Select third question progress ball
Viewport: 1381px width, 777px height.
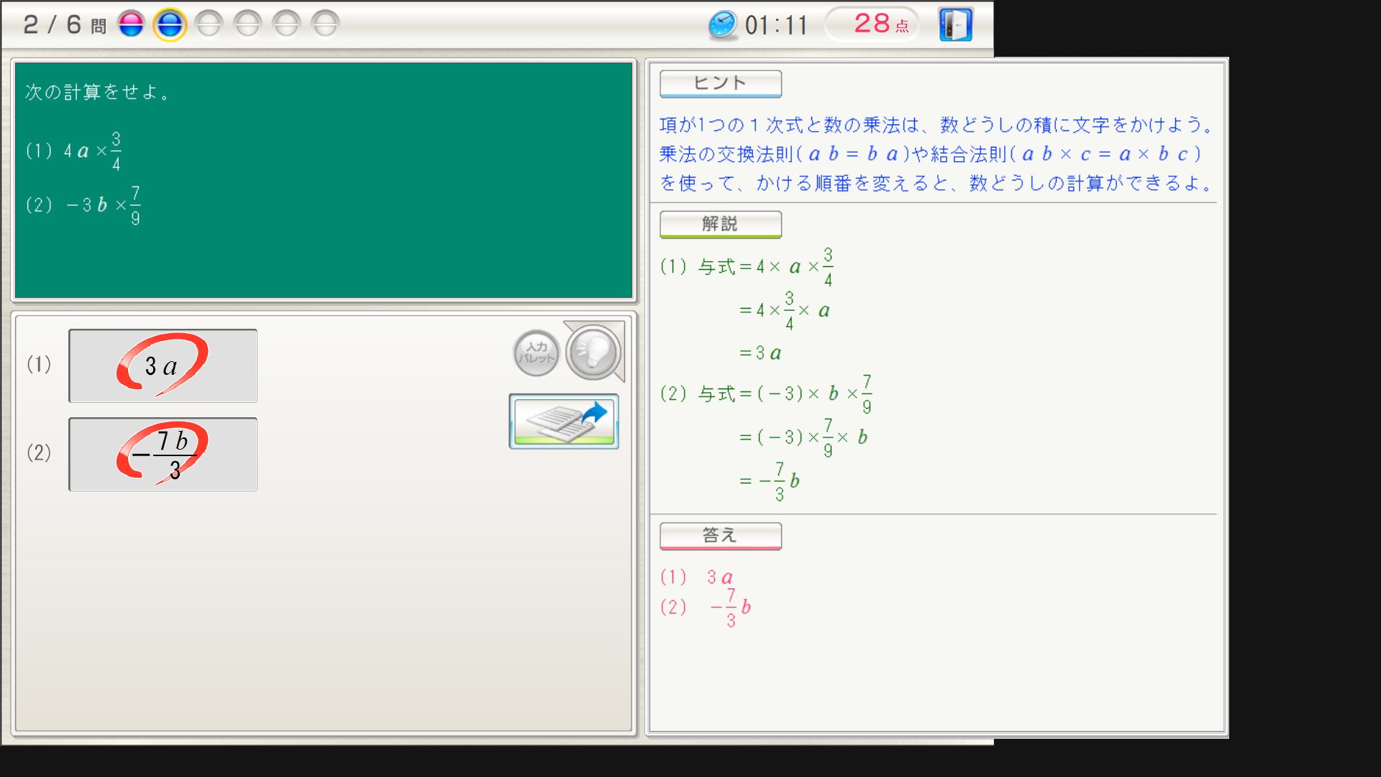[209, 24]
